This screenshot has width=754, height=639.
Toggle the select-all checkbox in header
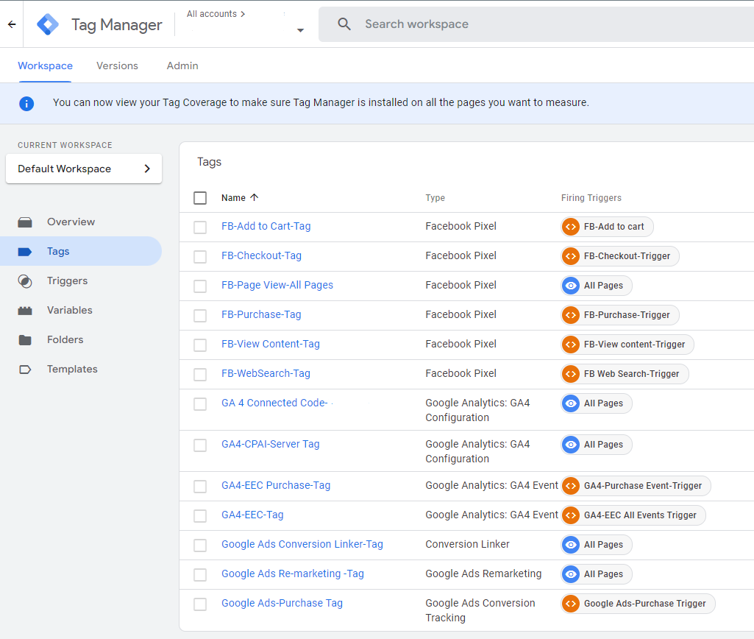click(200, 198)
